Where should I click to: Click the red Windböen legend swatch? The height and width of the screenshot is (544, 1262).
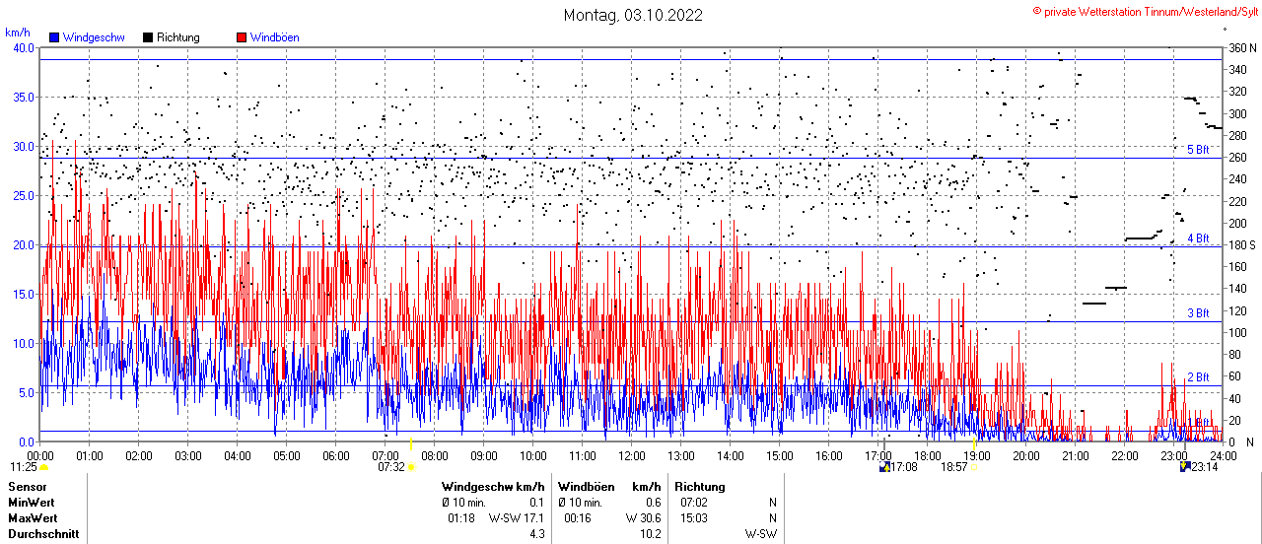[x=243, y=37]
